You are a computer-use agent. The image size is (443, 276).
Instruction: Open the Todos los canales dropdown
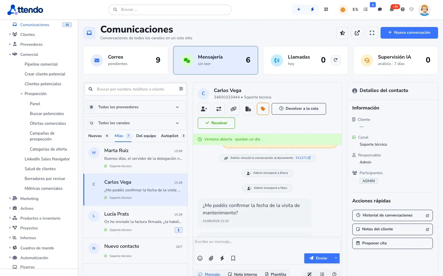pyautogui.click(x=135, y=123)
